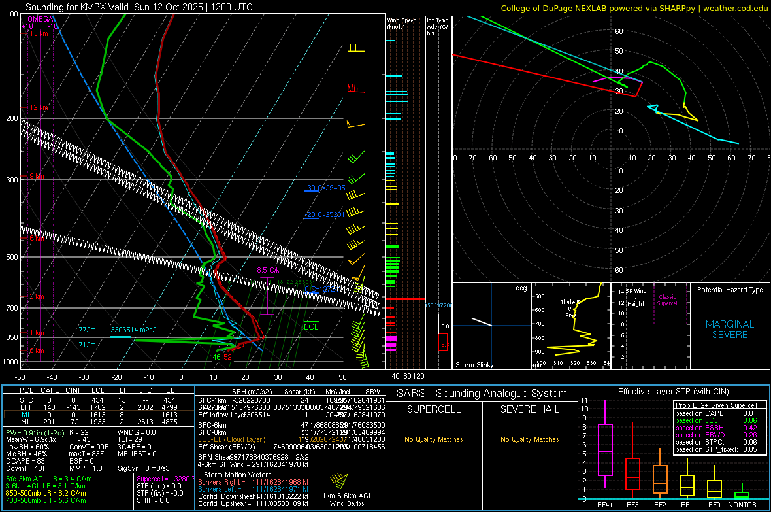Viewport: 771px width, 512px height.
Task: Click the MARGINAL SEVERE hazard text
Action: pos(730,330)
